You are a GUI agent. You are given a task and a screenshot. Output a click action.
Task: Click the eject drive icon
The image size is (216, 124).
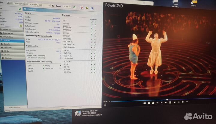pos(53,6)
